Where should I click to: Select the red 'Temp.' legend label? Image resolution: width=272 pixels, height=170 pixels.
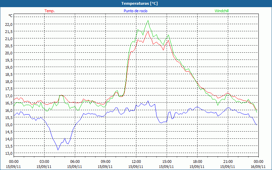[50, 11]
